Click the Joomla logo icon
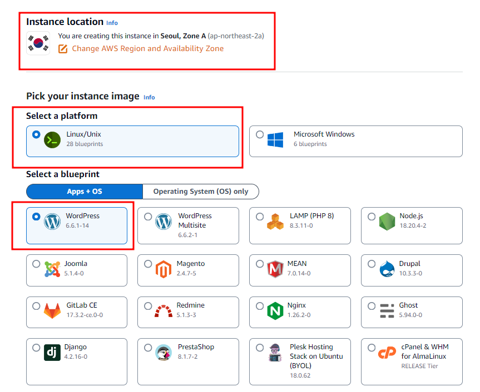The width and height of the screenshot is (480, 392). tap(52, 269)
